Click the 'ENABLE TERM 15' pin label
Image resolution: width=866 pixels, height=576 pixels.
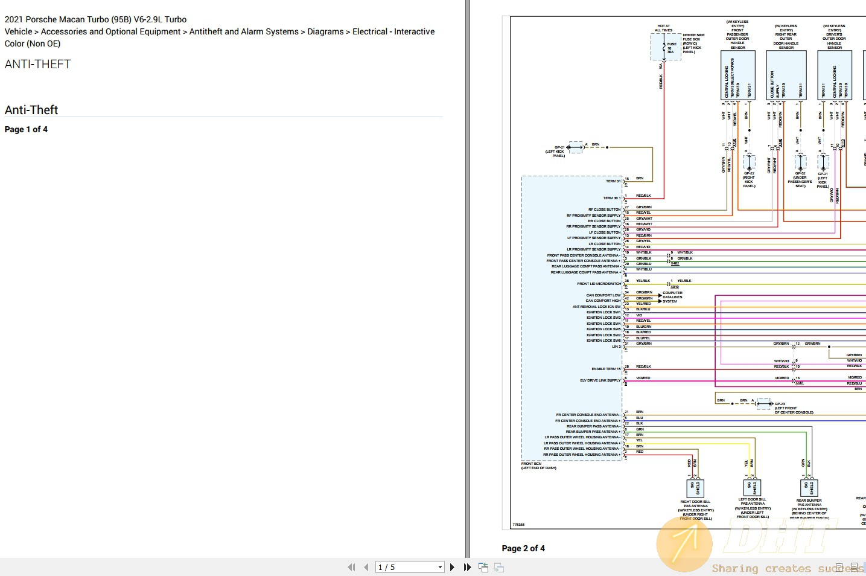point(606,369)
